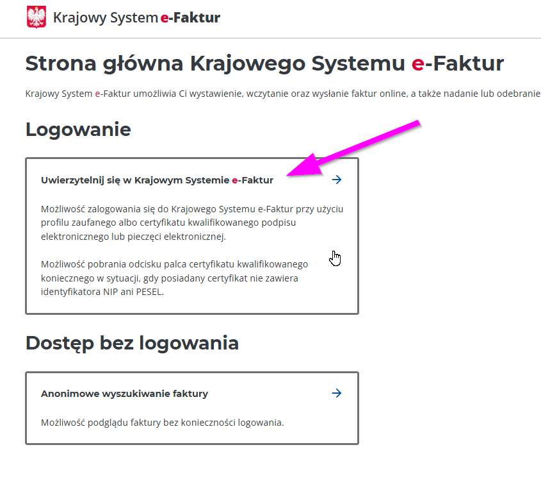Click the red e in the Uwierzytelnij się card title
The height and width of the screenshot is (488, 541).
point(235,181)
